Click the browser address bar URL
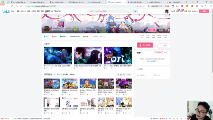213x120 pixels. (43, 6)
